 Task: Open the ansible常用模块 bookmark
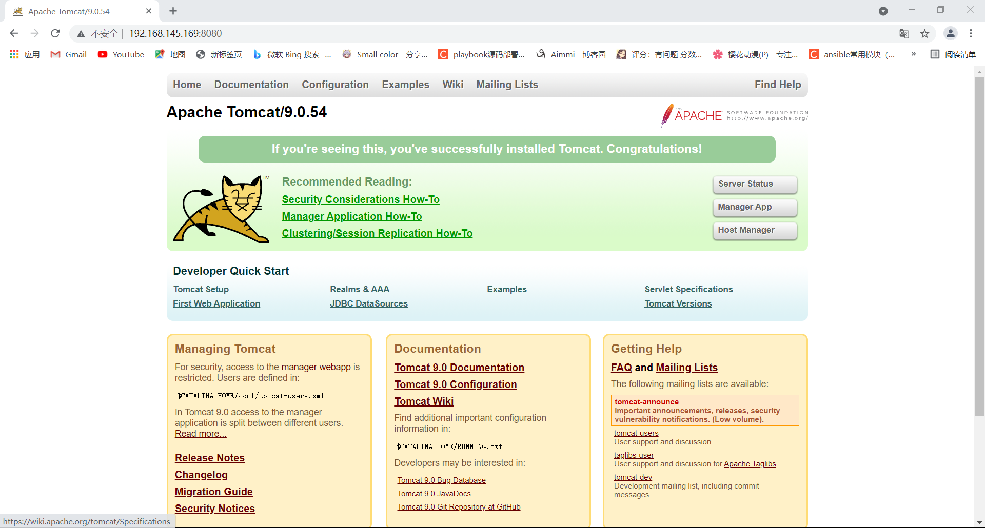click(x=852, y=54)
